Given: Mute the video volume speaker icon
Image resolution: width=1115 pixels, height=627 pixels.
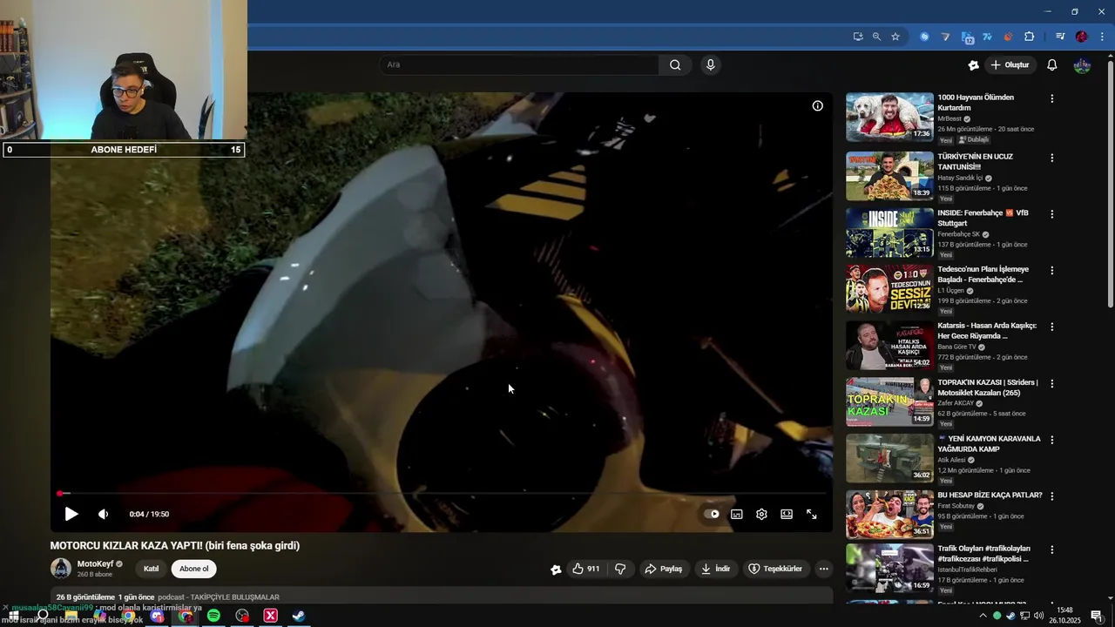Looking at the screenshot, I should (x=103, y=514).
